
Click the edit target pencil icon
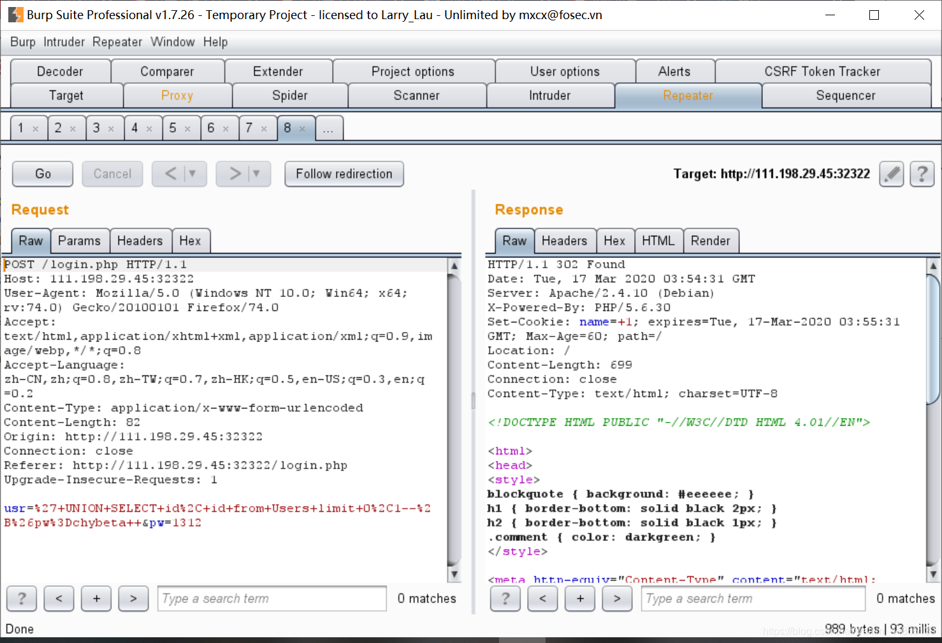(892, 174)
